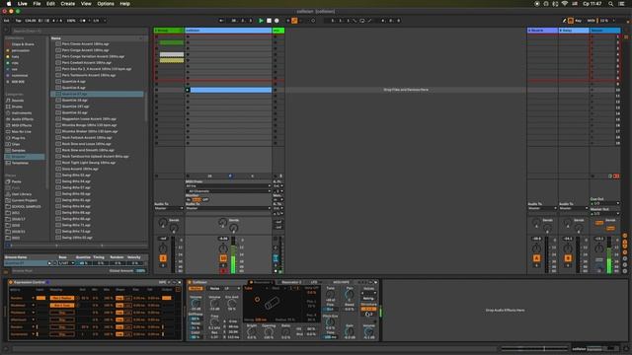Screen dimensions: 632x355
Task: Click the Arrangement Record button
Action: click(x=276, y=21)
